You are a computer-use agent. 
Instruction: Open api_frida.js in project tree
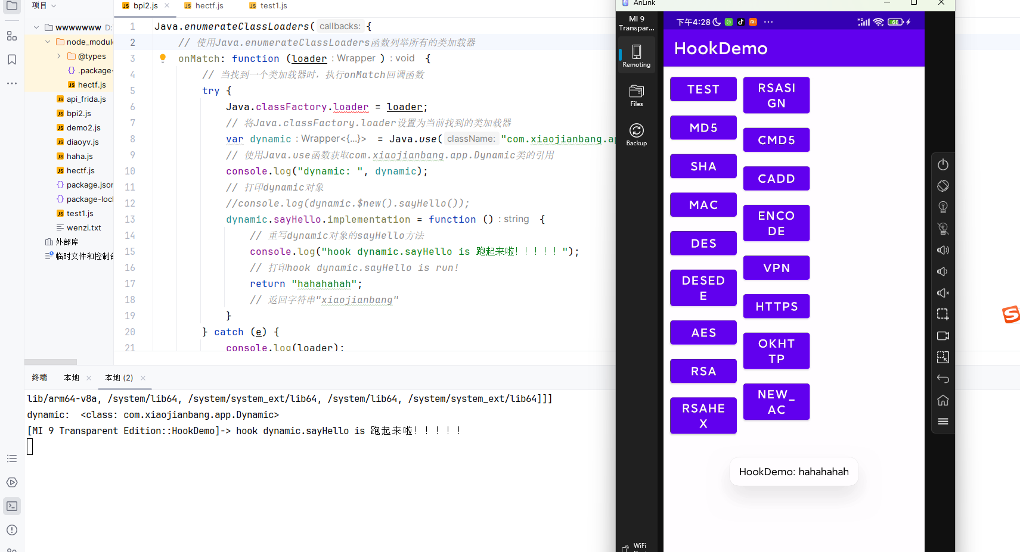click(82, 99)
